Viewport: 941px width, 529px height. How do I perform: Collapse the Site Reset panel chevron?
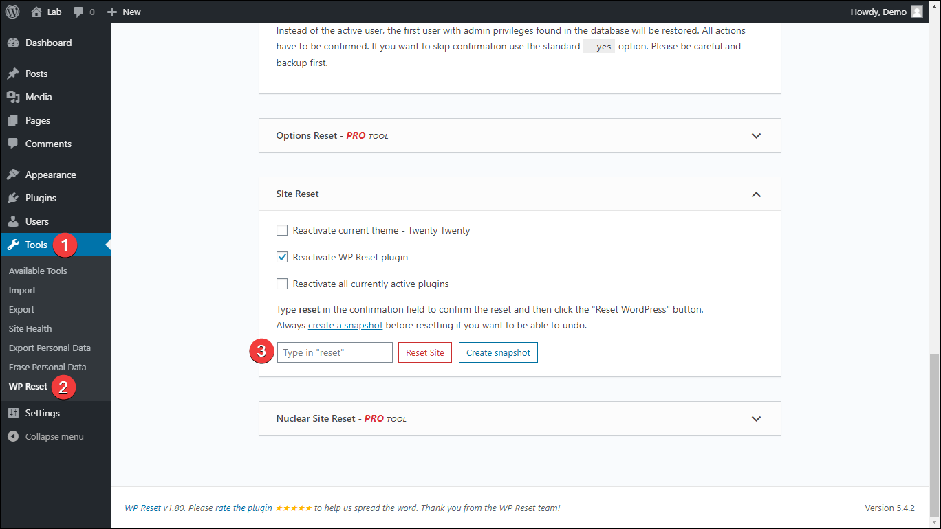tap(757, 194)
